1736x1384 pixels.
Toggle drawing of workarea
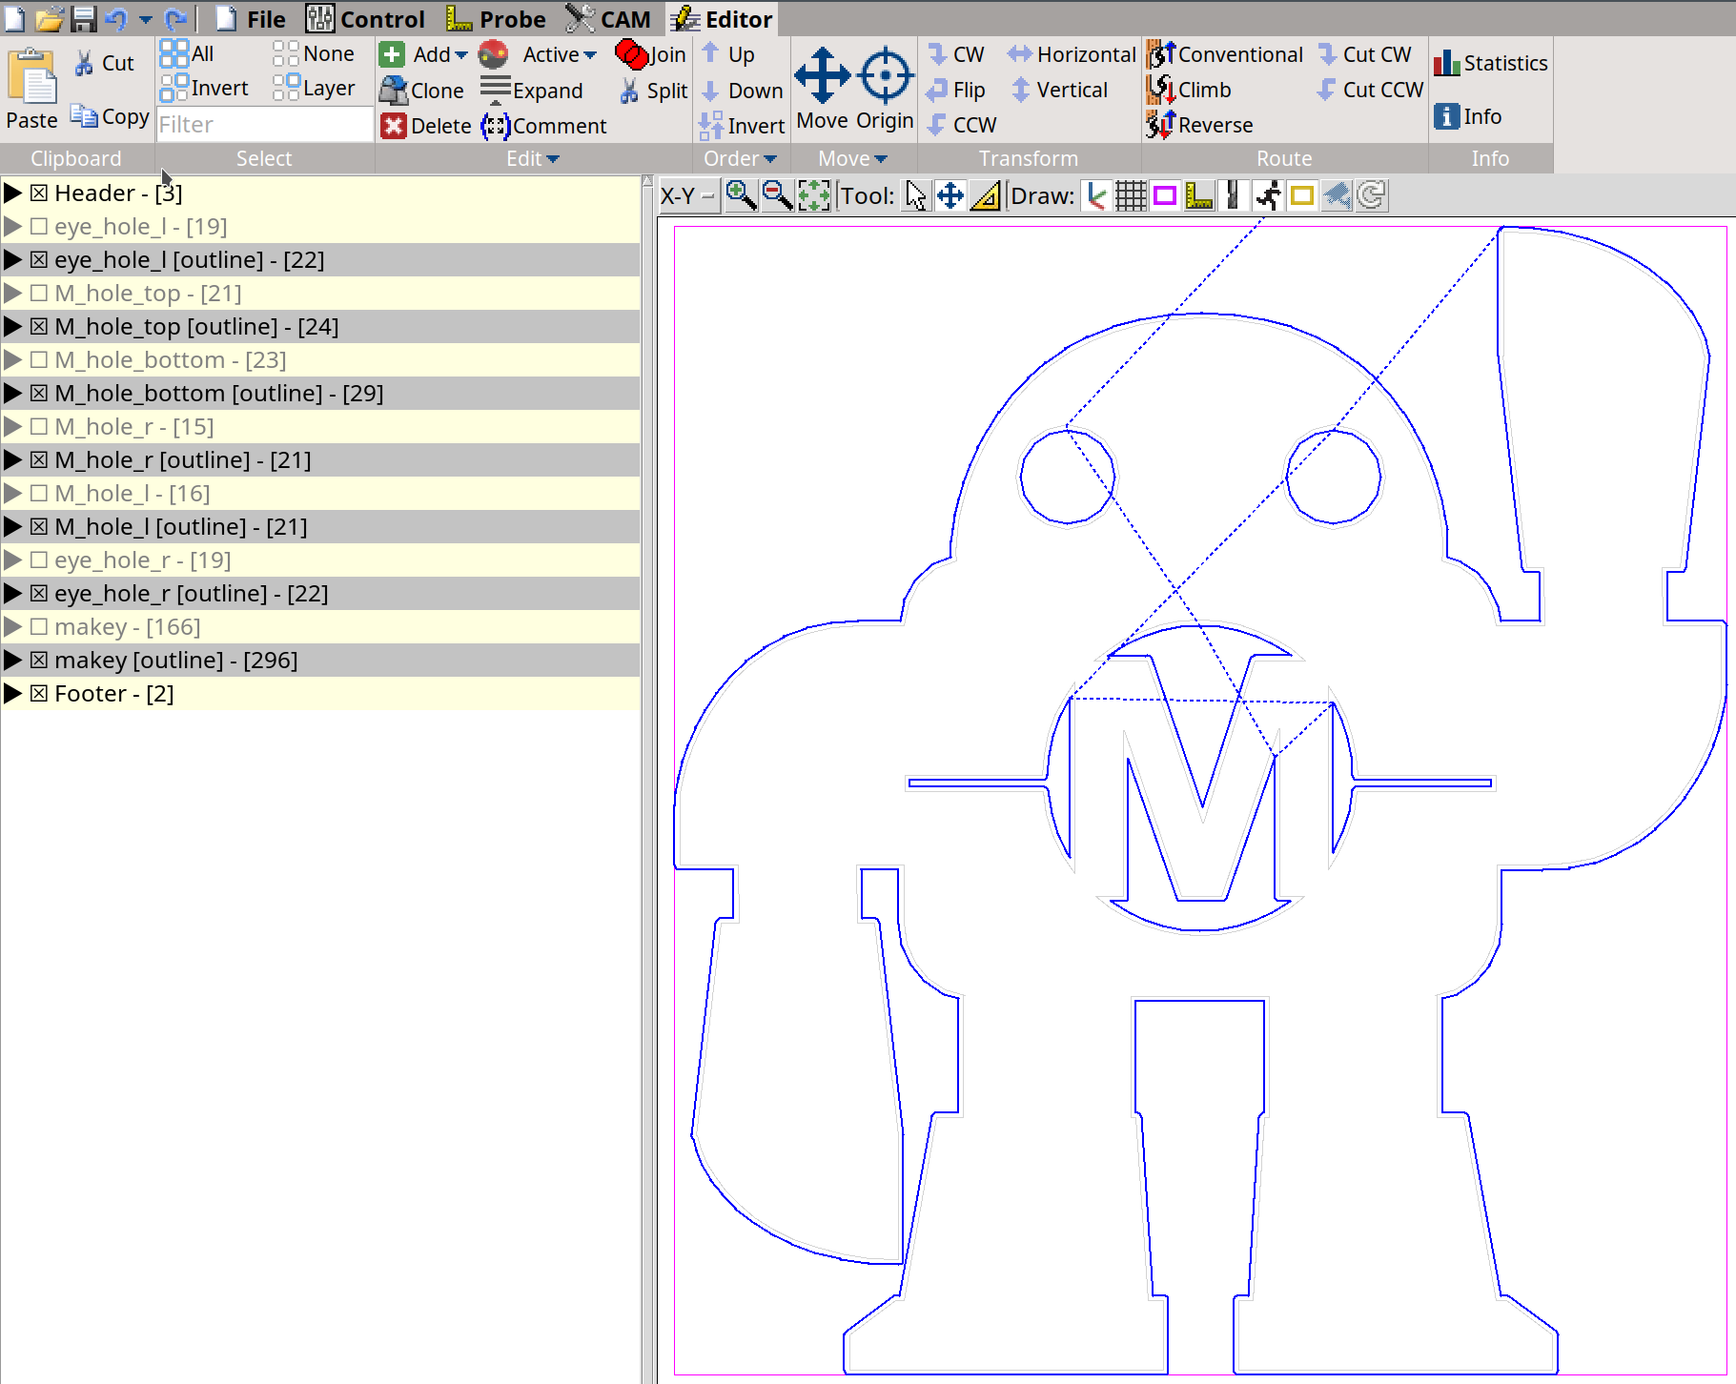1302,195
